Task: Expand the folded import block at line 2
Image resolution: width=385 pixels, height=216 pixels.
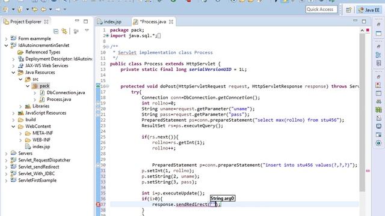Action: (x=107, y=36)
